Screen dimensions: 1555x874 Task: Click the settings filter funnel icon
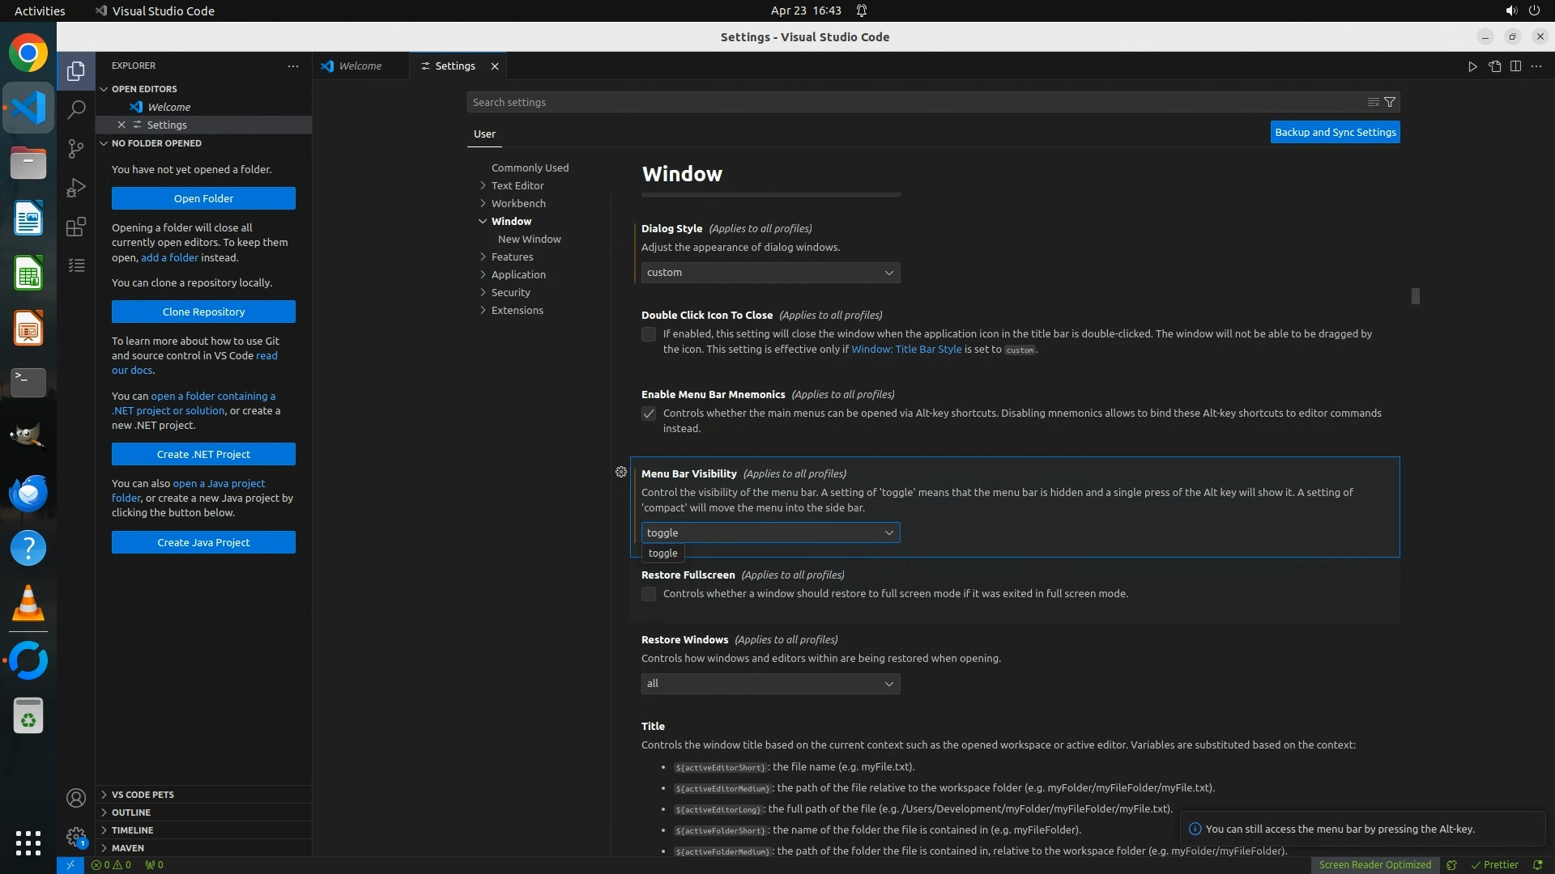[x=1390, y=102]
